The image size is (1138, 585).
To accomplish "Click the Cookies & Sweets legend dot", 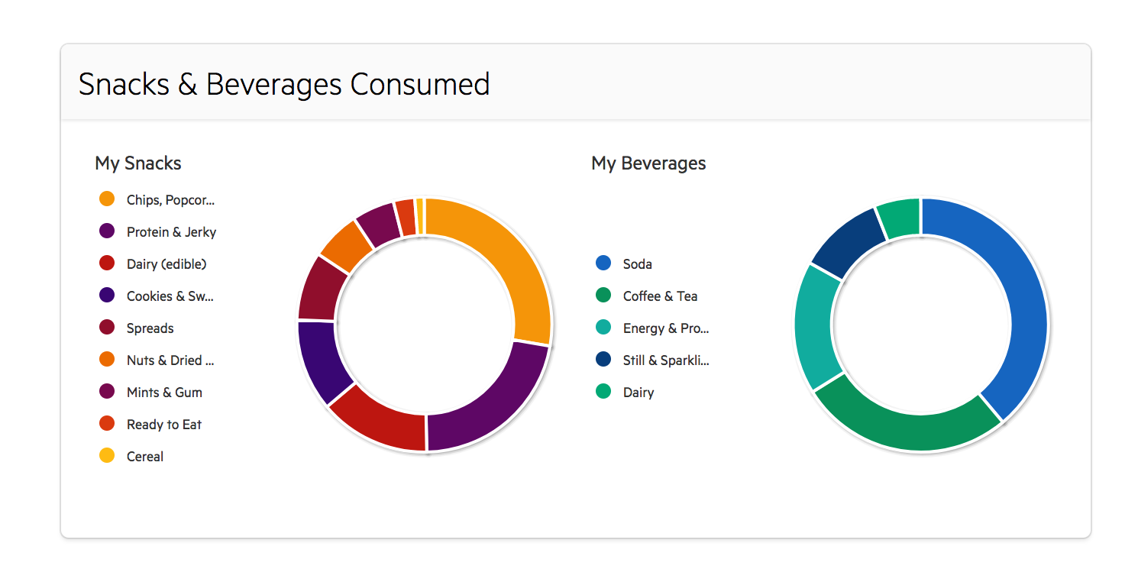I will (107, 296).
